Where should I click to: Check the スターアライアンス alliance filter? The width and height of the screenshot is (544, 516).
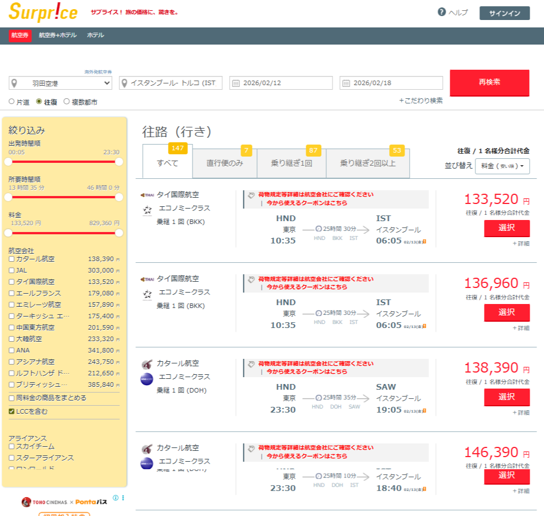click(11, 458)
